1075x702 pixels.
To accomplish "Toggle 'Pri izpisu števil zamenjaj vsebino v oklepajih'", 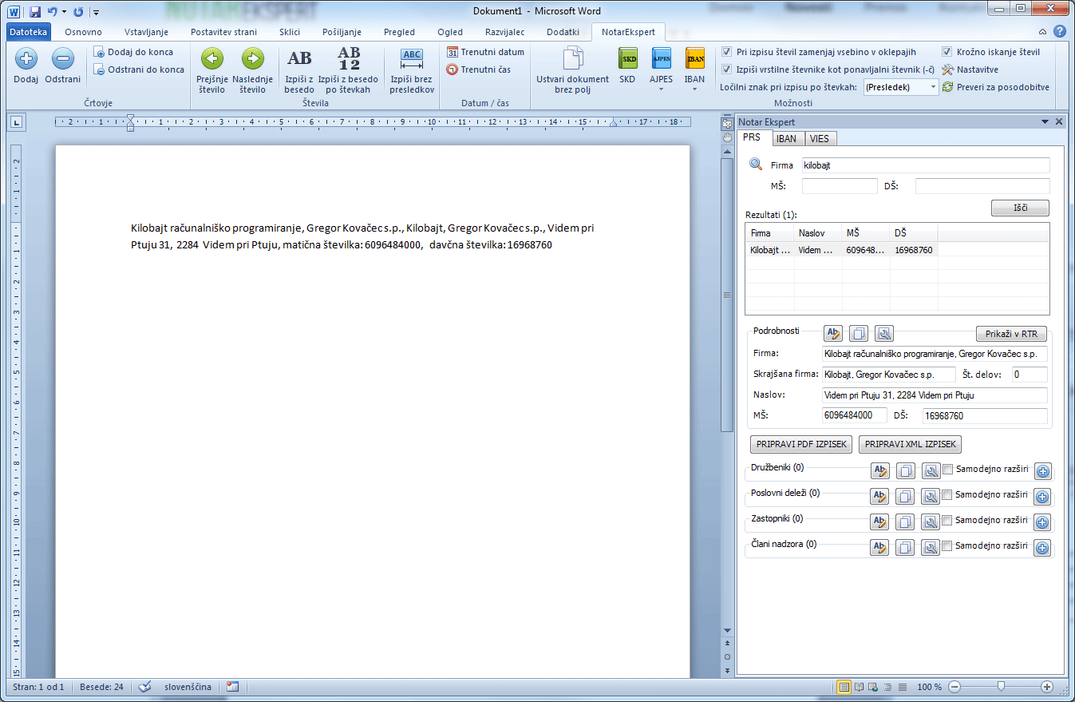I will click(x=726, y=52).
